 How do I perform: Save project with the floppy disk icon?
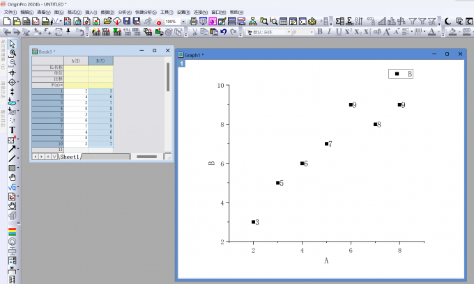click(x=127, y=21)
